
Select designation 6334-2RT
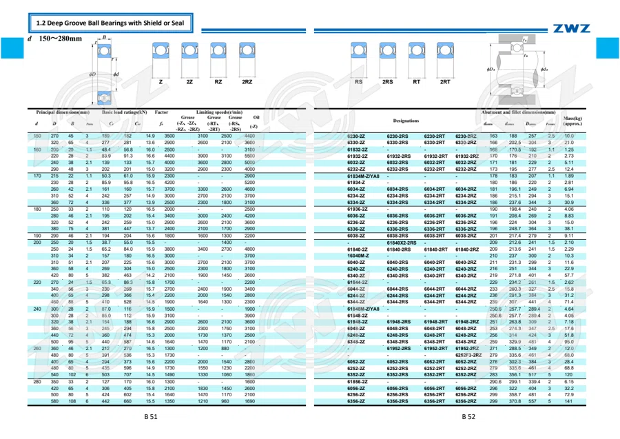click(434, 203)
